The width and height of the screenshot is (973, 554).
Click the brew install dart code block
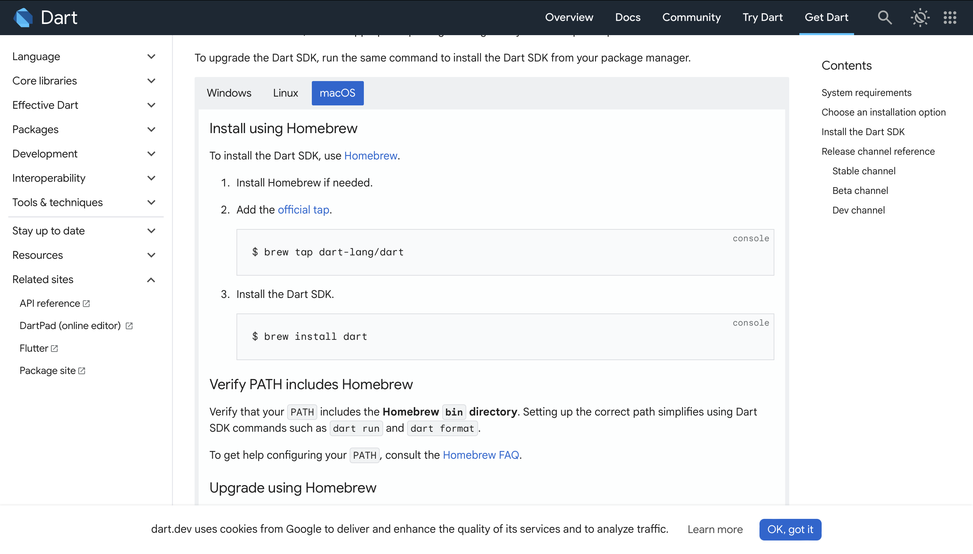pos(505,336)
